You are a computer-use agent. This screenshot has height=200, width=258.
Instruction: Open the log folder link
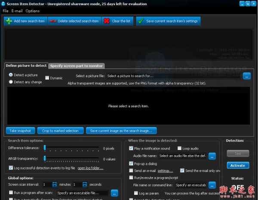[x=90, y=168]
